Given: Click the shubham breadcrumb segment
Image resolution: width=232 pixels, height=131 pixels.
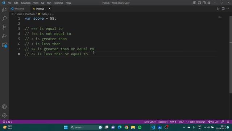Looking at the screenshot, I should 30,14.
